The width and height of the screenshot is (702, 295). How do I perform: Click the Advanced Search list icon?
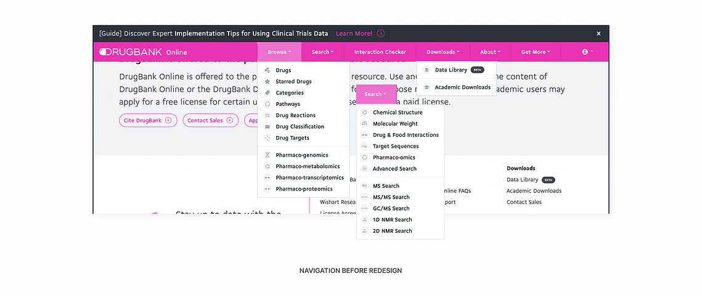click(x=364, y=169)
